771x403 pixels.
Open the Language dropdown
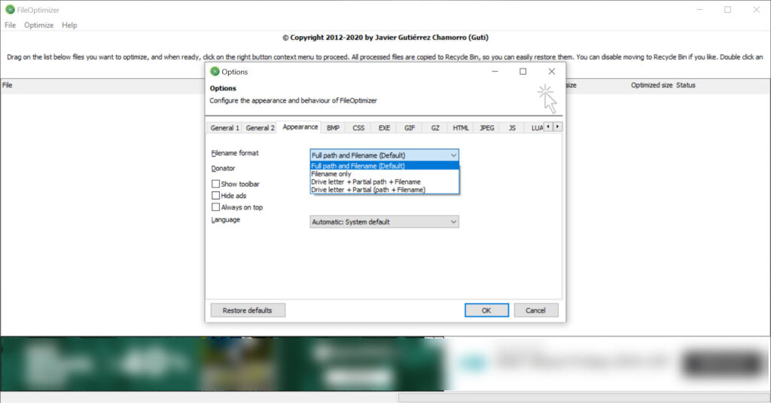pyautogui.click(x=384, y=222)
